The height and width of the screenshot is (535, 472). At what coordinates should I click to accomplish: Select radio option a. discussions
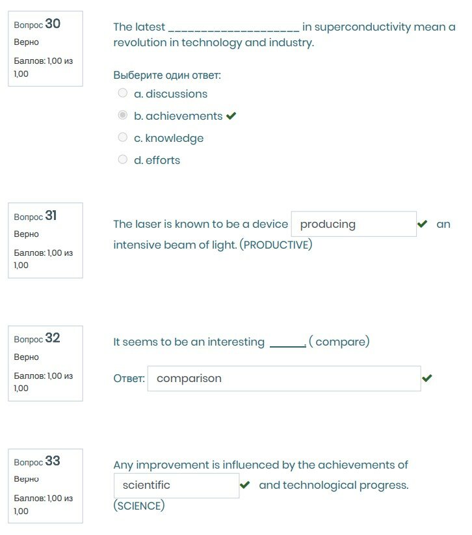click(123, 93)
